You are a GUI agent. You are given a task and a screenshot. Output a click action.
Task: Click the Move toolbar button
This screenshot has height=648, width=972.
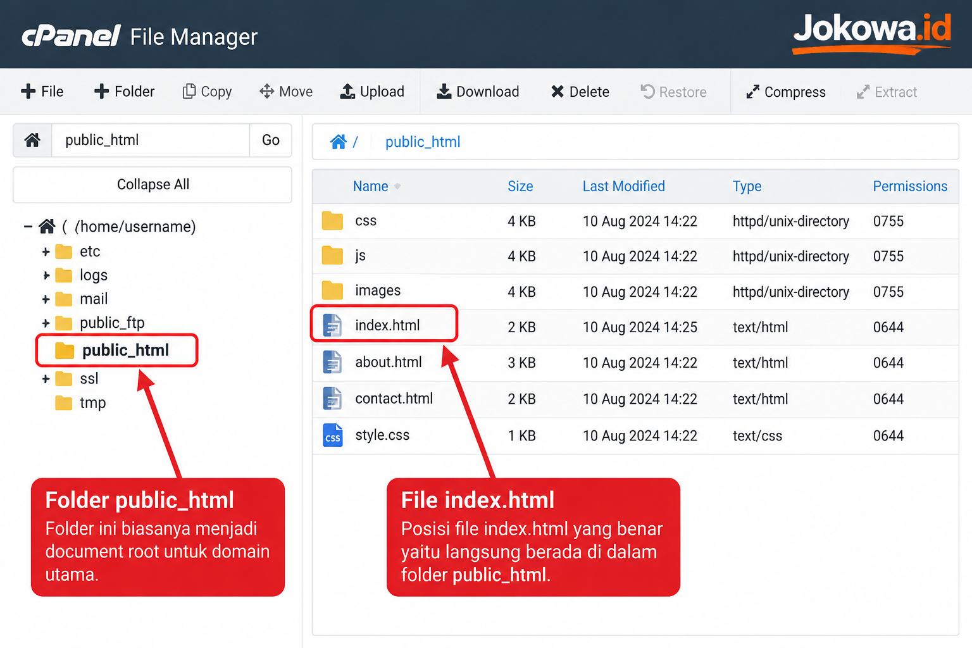click(286, 92)
